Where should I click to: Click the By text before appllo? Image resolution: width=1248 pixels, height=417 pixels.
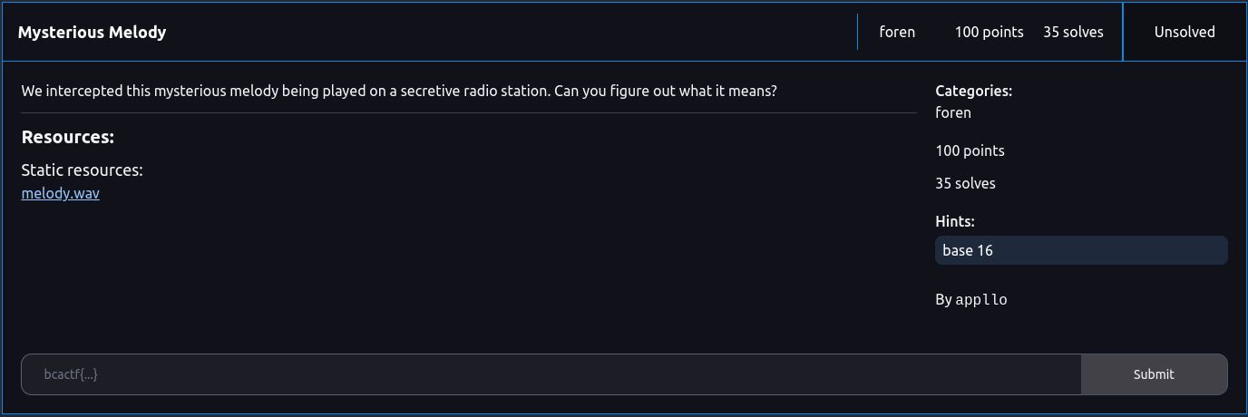pyautogui.click(x=943, y=300)
